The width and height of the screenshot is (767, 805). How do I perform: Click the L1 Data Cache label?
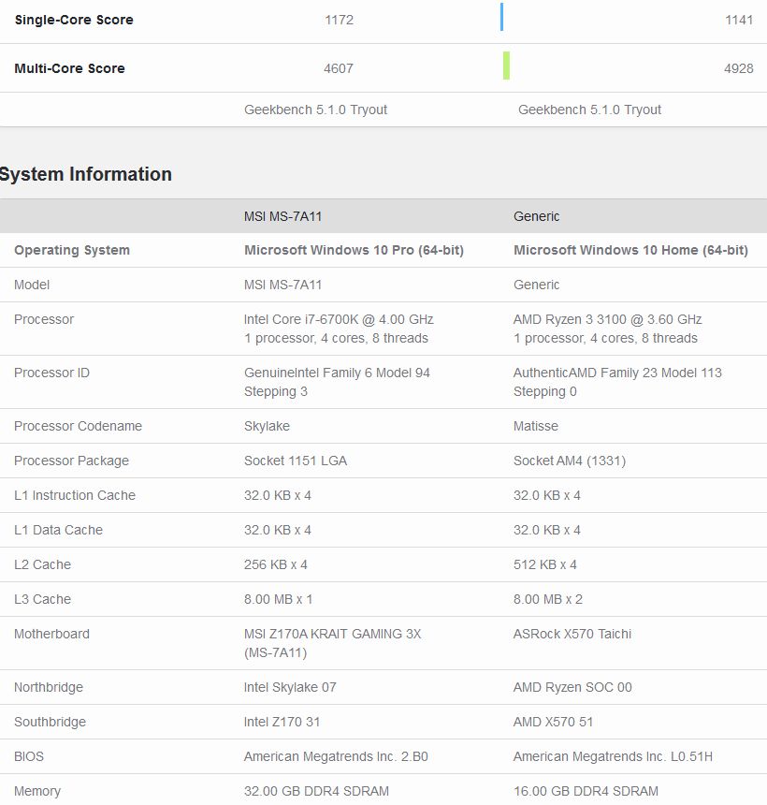tap(59, 530)
